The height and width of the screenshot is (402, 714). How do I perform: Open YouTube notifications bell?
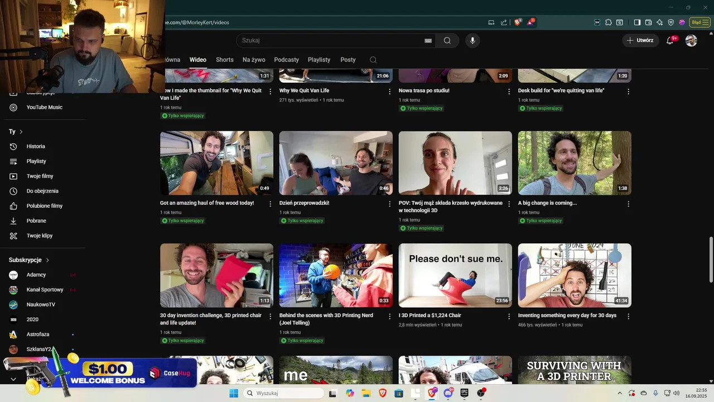pyautogui.click(x=670, y=40)
